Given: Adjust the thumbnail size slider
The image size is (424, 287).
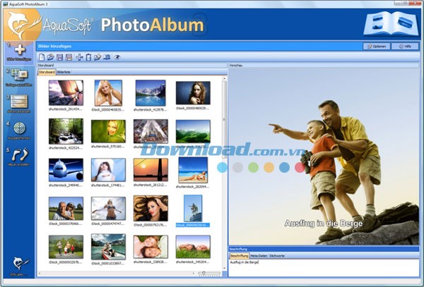Looking at the screenshot, I should [x=204, y=273].
